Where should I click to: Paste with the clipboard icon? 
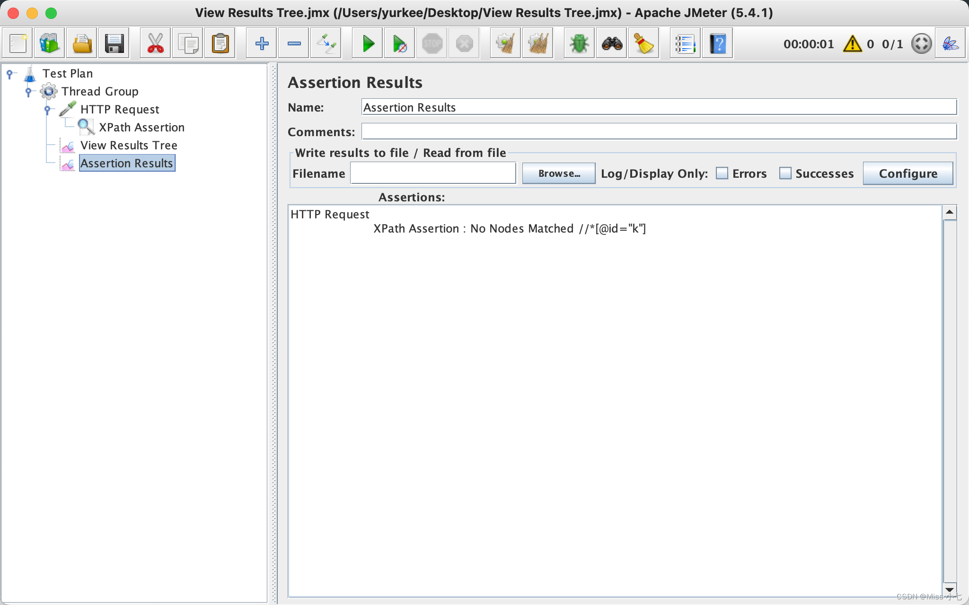(220, 43)
